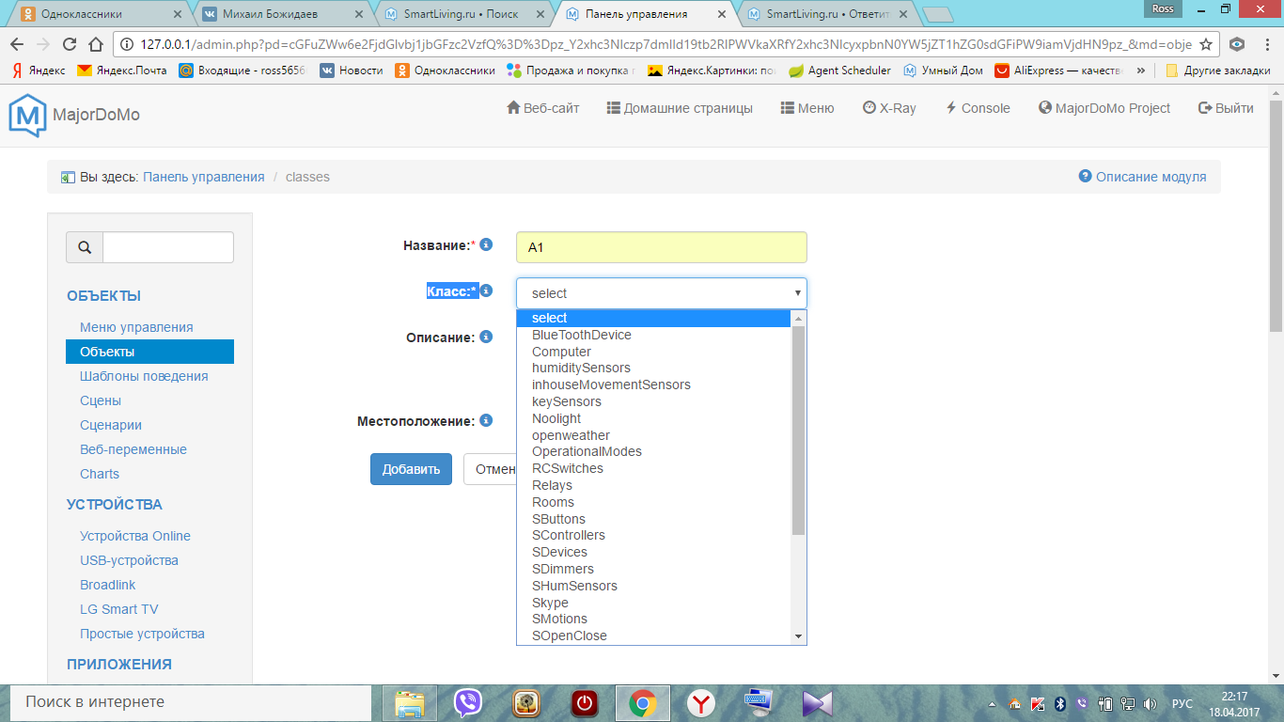
Task: Open Меню in the top navigation
Action: point(807,108)
